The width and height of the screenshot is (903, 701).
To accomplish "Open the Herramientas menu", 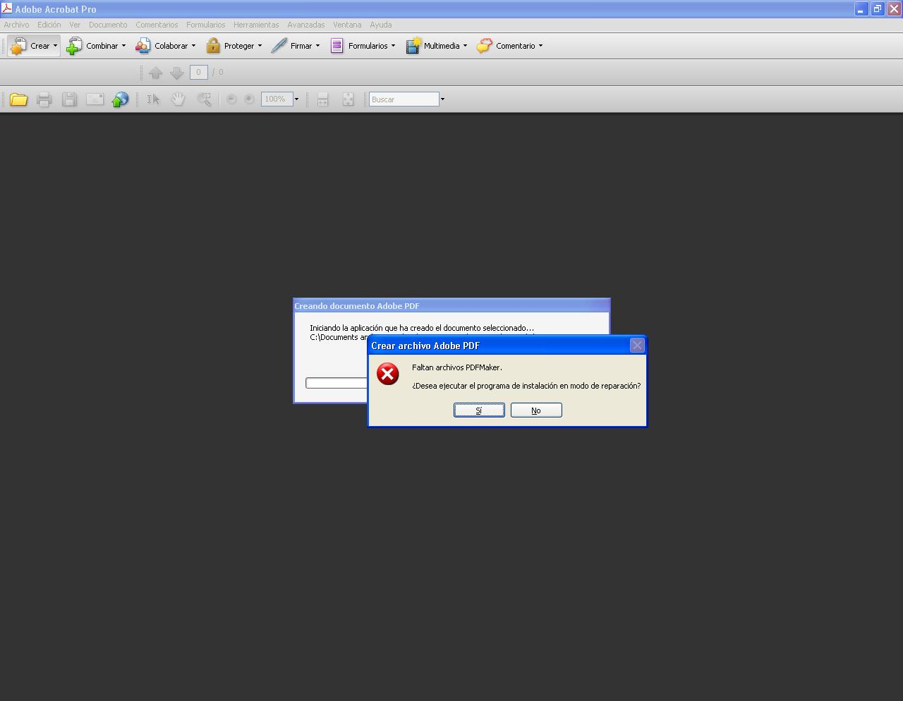I will point(256,25).
